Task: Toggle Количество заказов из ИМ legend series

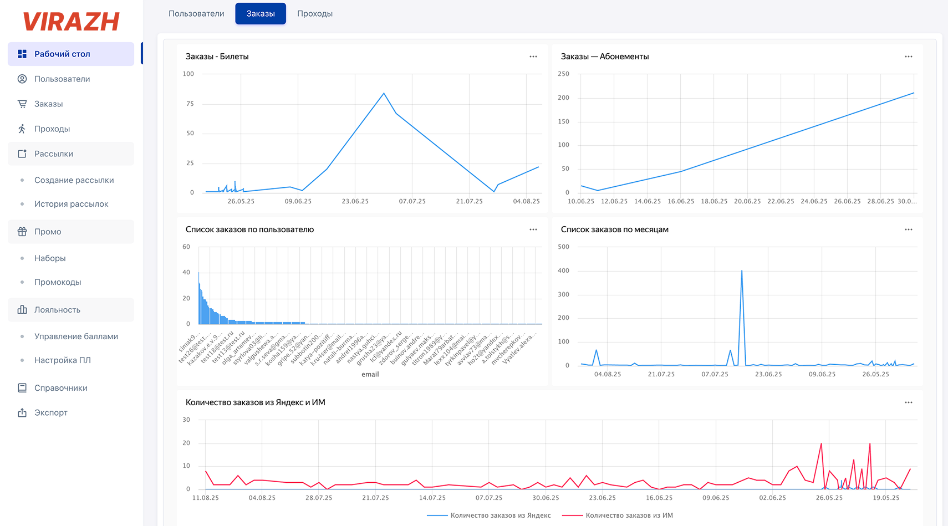Action: click(x=618, y=515)
